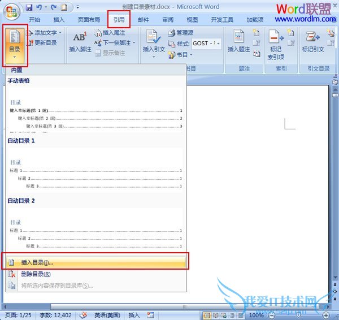The height and width of the screenshot is (320, 339).
Task: Open the 开发工具 tab
Action: click(222, 20)
